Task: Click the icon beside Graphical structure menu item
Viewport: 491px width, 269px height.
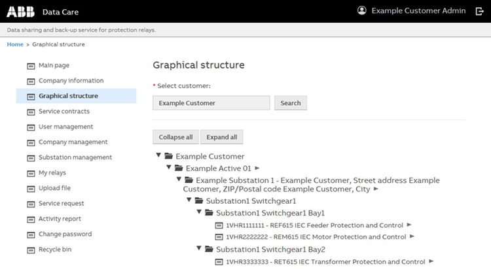Action: [31, 97]
